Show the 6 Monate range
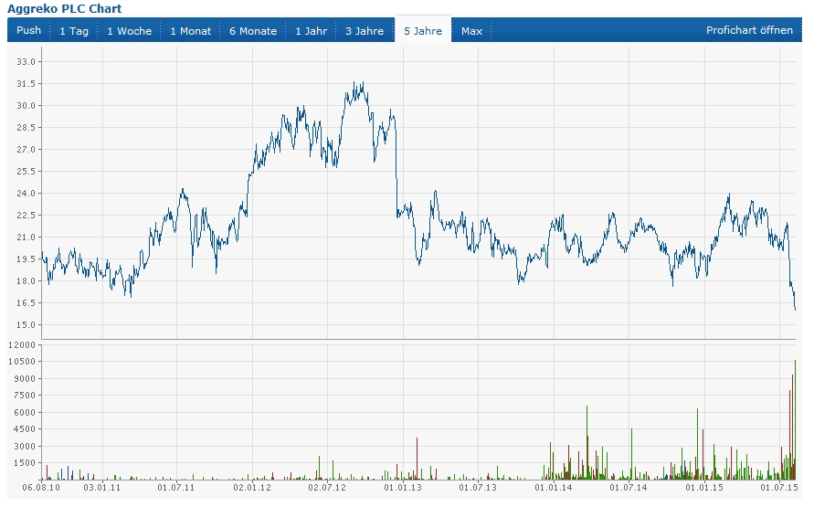The width and height of the screenshot is (814, 507). pos(253,31)
